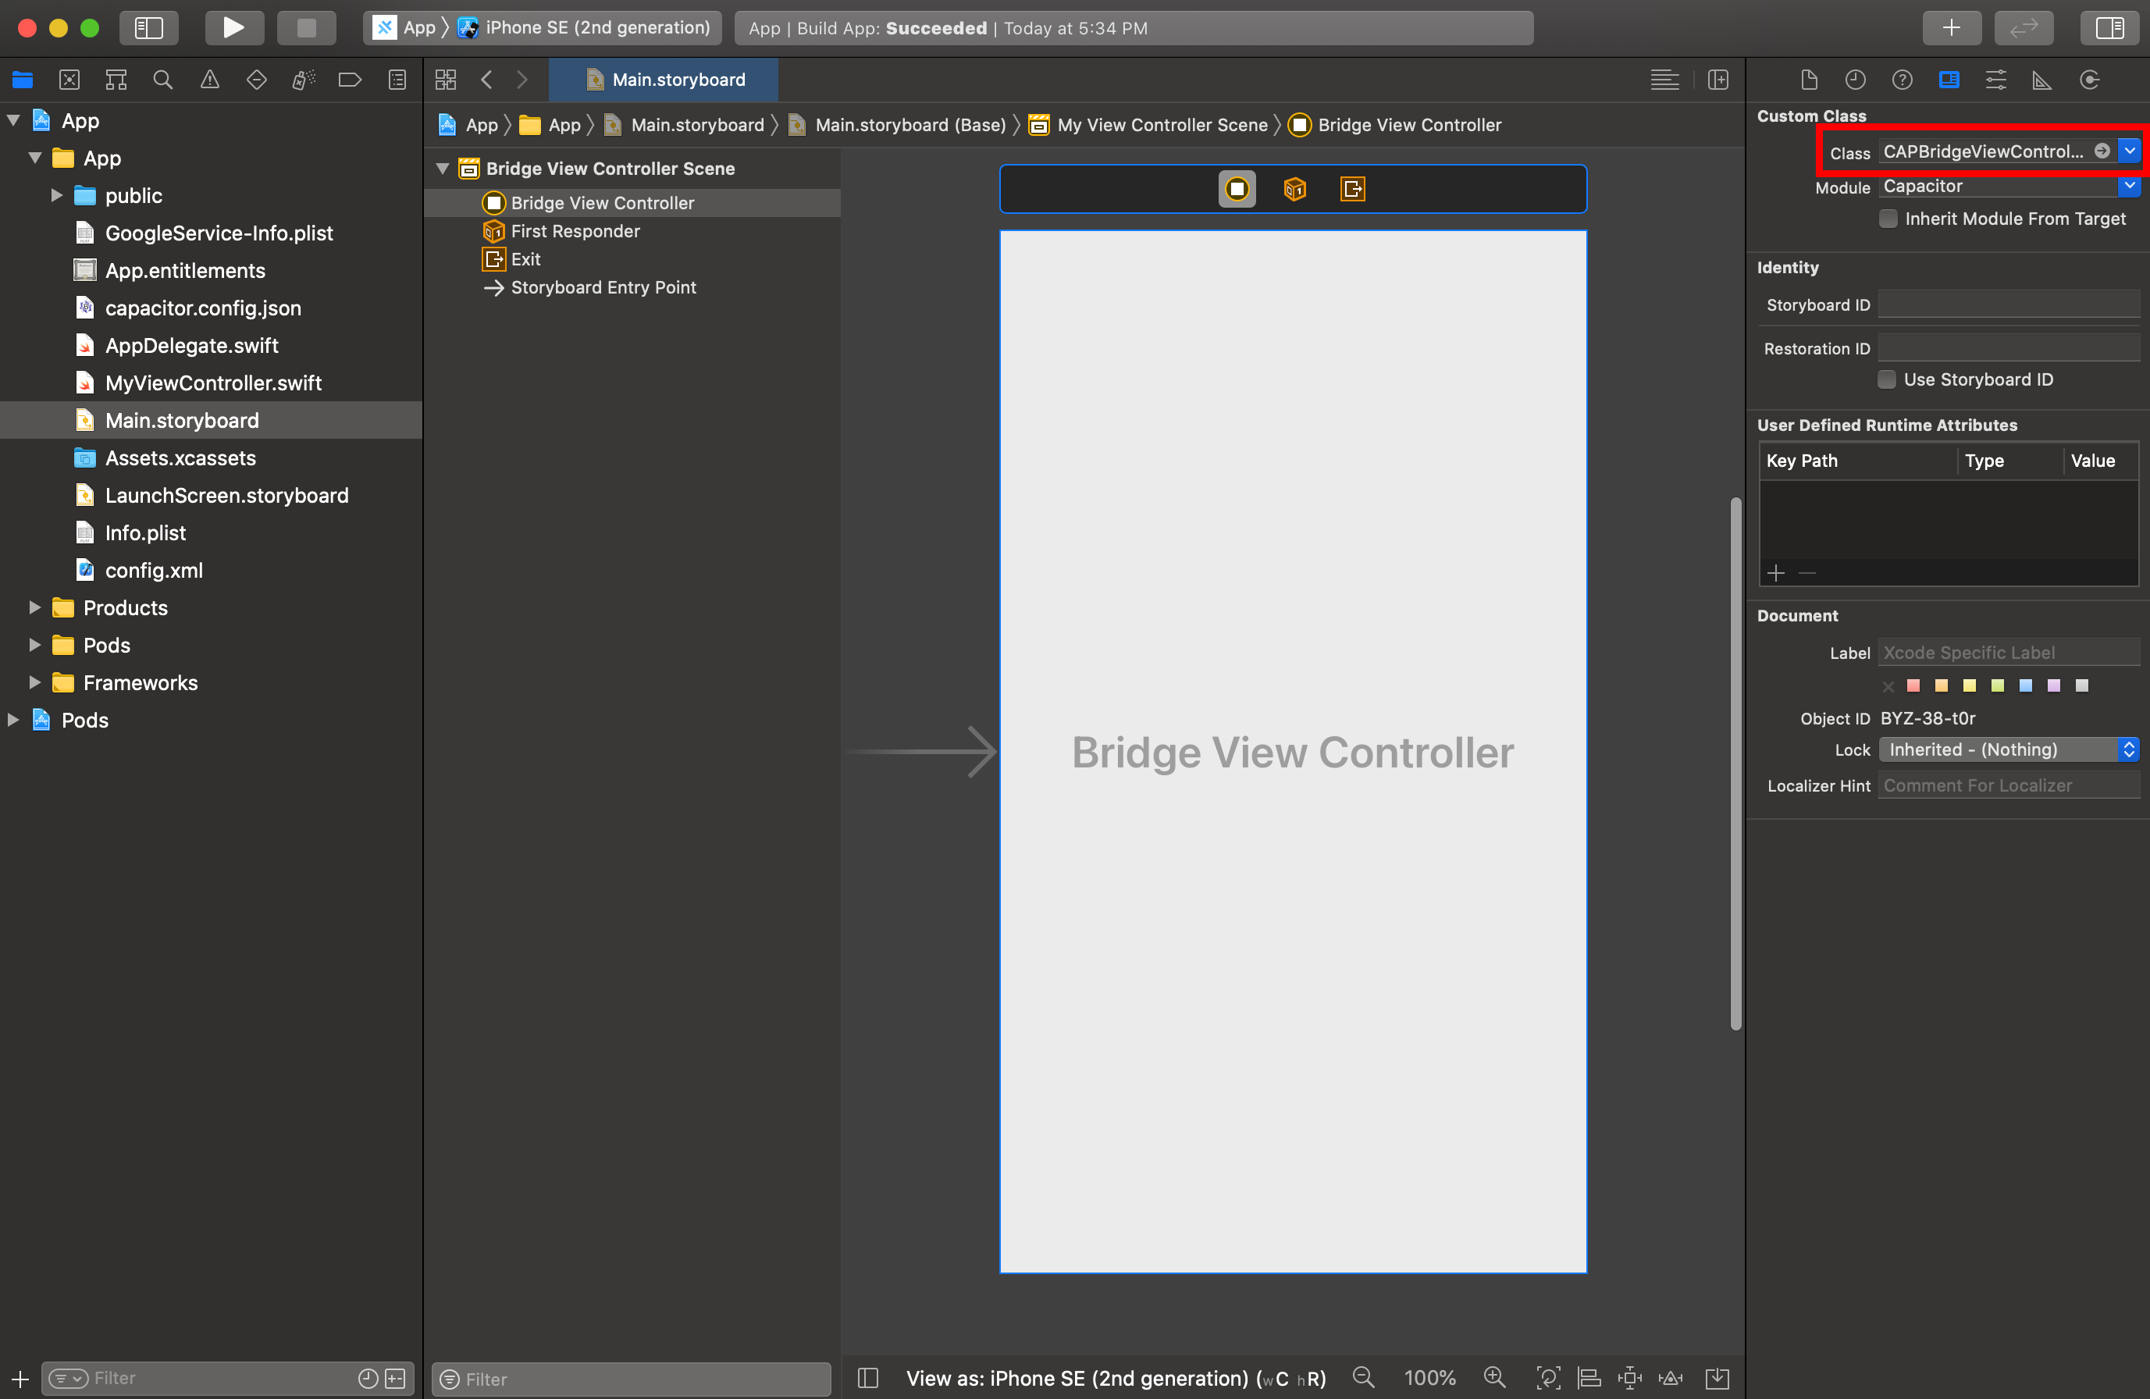The image size is (2150, 1399).
Task: Click the 100% zoom level button
Action: tap(1430, 1377)
